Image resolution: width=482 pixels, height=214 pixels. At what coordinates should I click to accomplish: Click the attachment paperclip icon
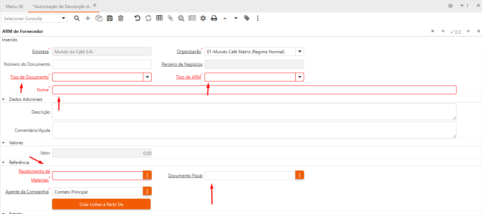[x=170, y=18]
